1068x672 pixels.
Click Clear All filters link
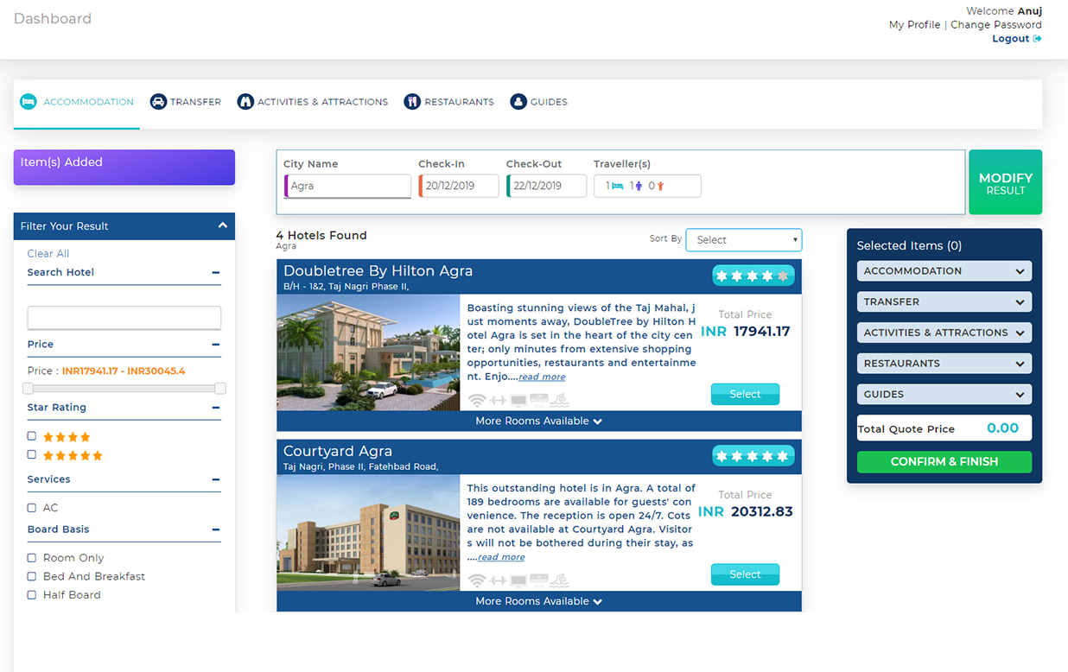[48, 253]
